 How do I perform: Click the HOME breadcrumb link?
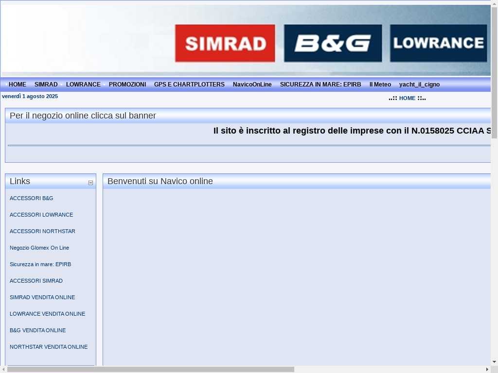(407, 98)
